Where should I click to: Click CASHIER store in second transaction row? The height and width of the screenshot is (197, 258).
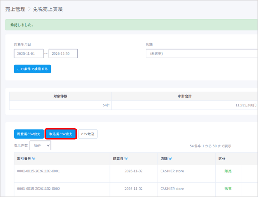click(x=172, y=189)
